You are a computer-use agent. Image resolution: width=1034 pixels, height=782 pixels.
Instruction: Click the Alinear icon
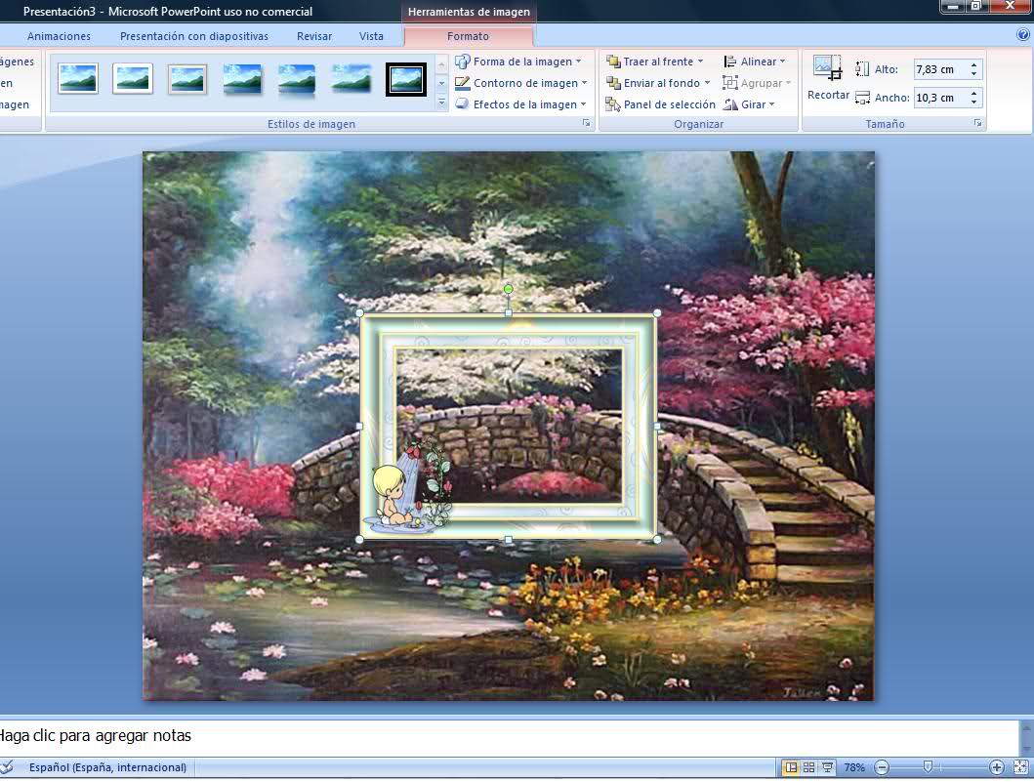click(730, 62)
